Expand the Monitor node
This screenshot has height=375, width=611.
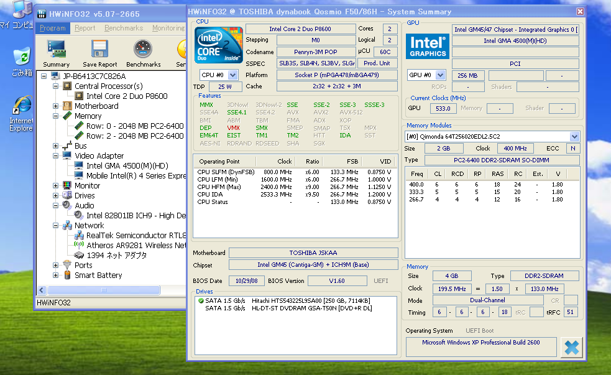coord(56,185)
